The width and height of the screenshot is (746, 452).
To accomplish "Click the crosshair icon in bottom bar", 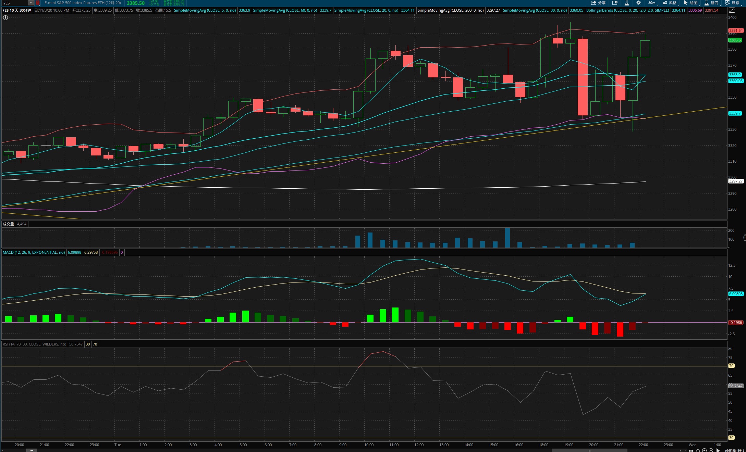I will coord(698,450).
